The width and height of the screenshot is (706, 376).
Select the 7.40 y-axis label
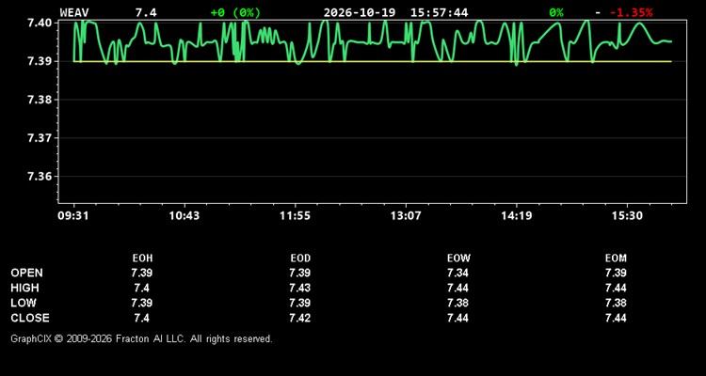pyautogui.click(x=40, y=23)
